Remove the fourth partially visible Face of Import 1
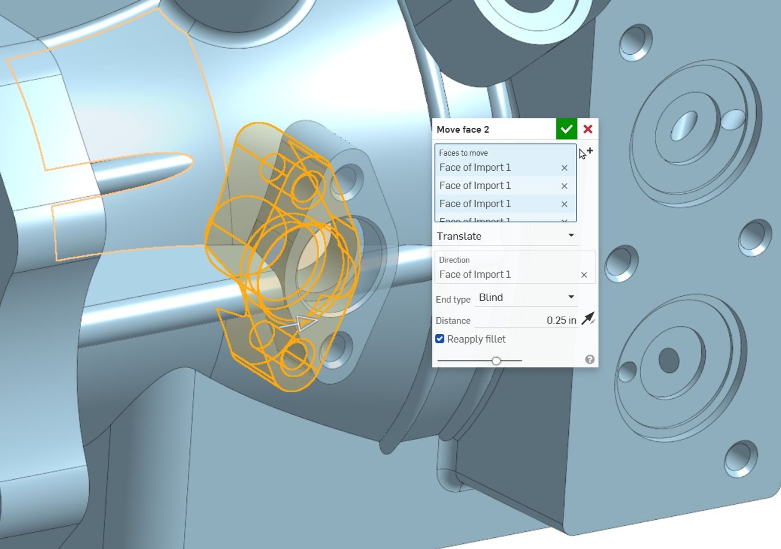 [x=564, y=220]
